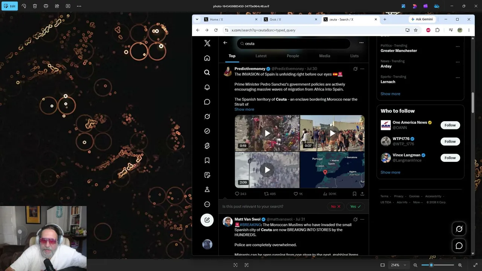Open the Photos See more ellipsis menu

tap(79, 6)
